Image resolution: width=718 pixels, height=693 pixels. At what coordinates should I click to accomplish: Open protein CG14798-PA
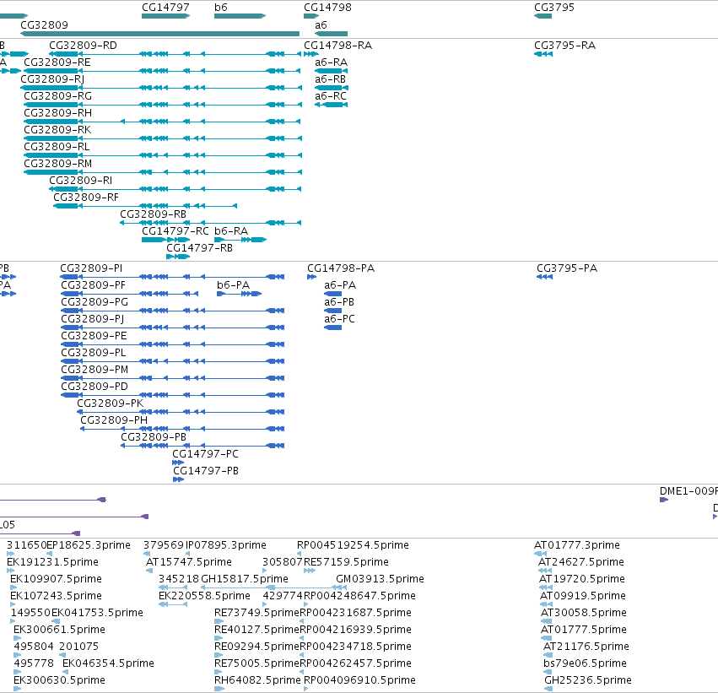point(341,268)
